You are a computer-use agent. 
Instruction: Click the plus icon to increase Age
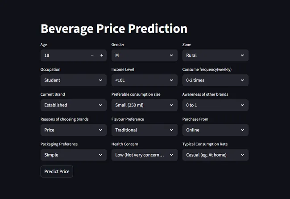(102, 55)
